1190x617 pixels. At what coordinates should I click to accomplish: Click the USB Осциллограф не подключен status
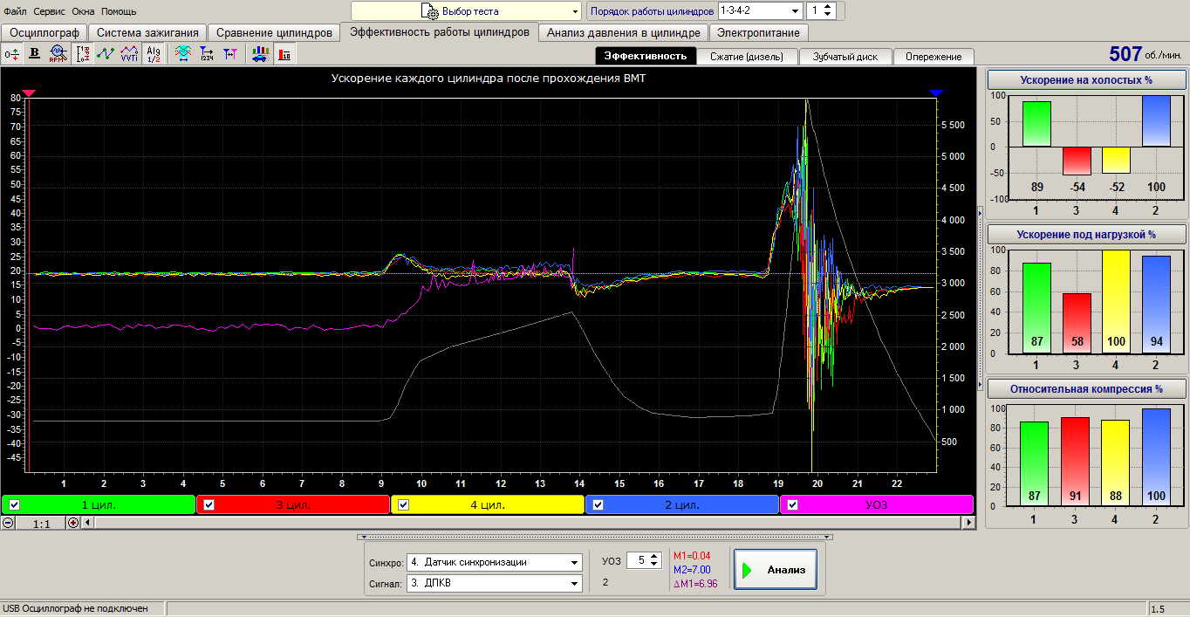76,608
